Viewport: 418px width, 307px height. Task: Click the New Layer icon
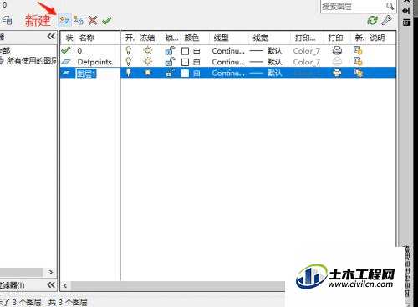(x=64, y=20)
